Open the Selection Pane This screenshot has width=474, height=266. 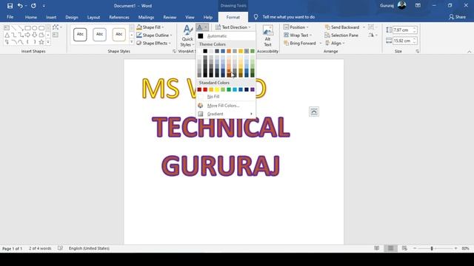click(x=341, y=35)
